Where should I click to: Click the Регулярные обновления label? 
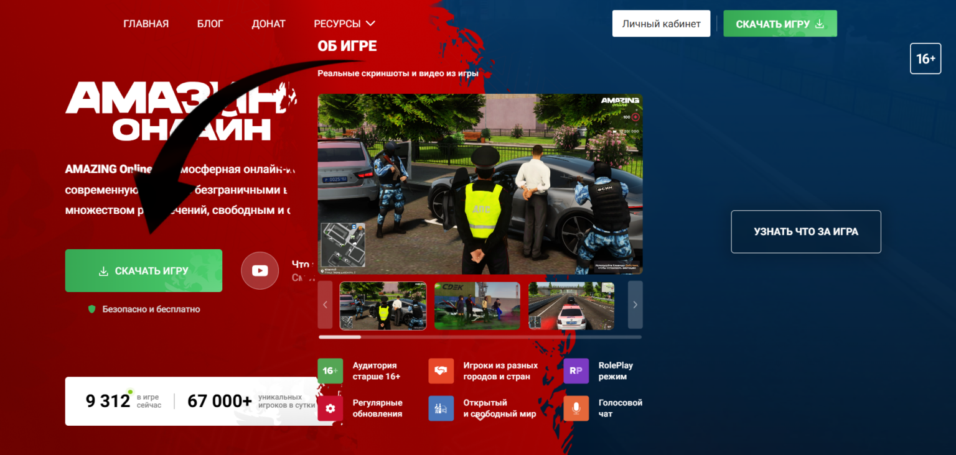377,408
